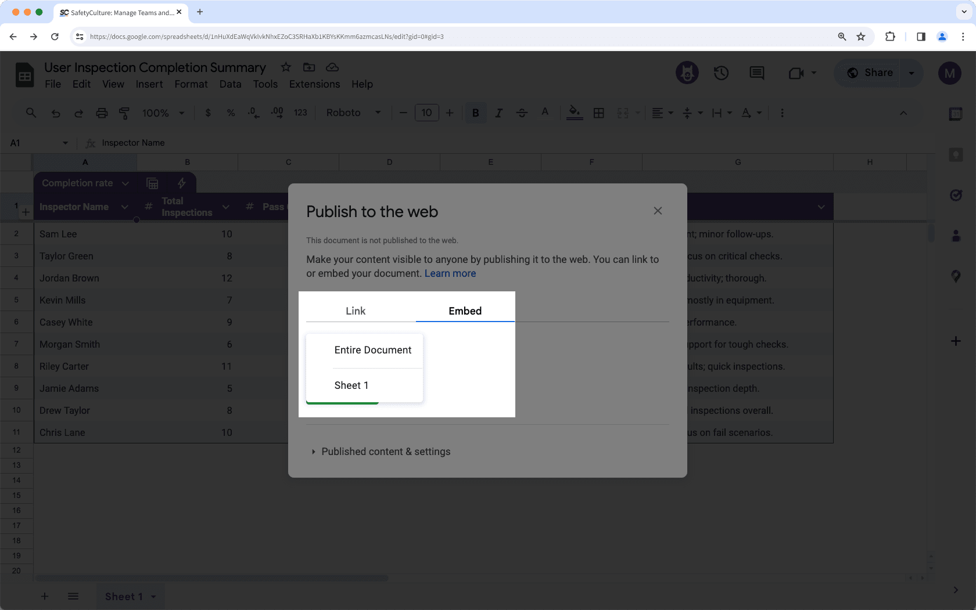
Task: Toggle bold formatting
Action: (x=476, y=113)
